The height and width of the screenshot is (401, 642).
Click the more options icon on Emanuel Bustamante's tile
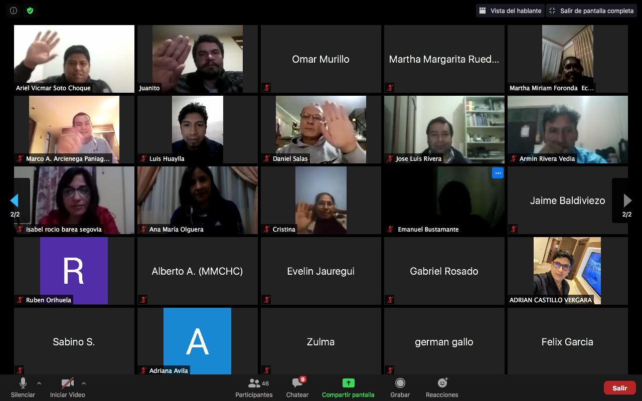tap(498, 173)
